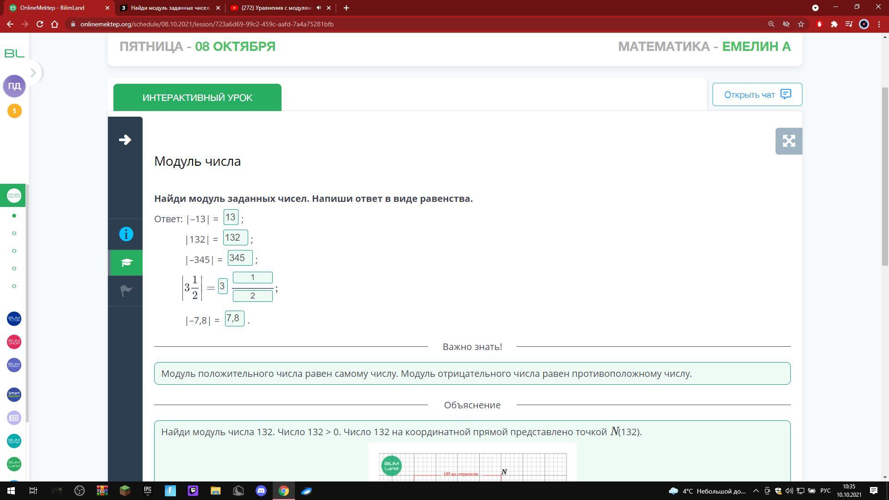889x500 pixels.
Task: Click the page vertical scrollbar
Action: tap(885, 176)
